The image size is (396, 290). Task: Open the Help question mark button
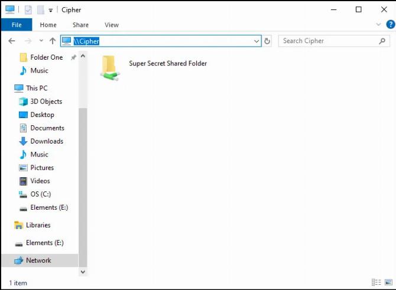pyautogui.click(x=391, y=24)
